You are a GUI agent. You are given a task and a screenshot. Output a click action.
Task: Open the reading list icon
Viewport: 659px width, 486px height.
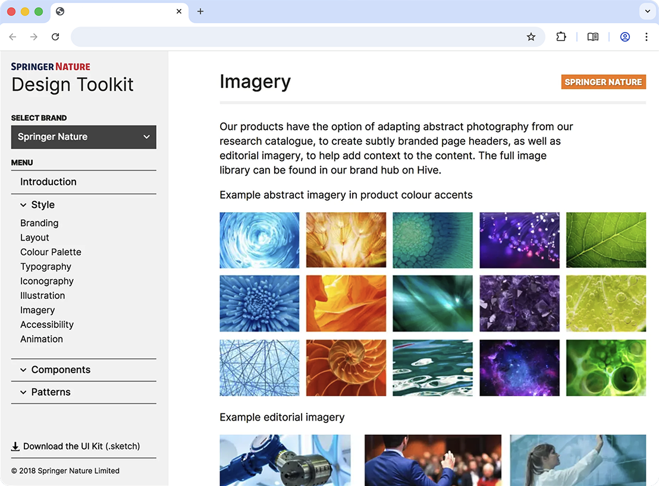click(592, 37)
